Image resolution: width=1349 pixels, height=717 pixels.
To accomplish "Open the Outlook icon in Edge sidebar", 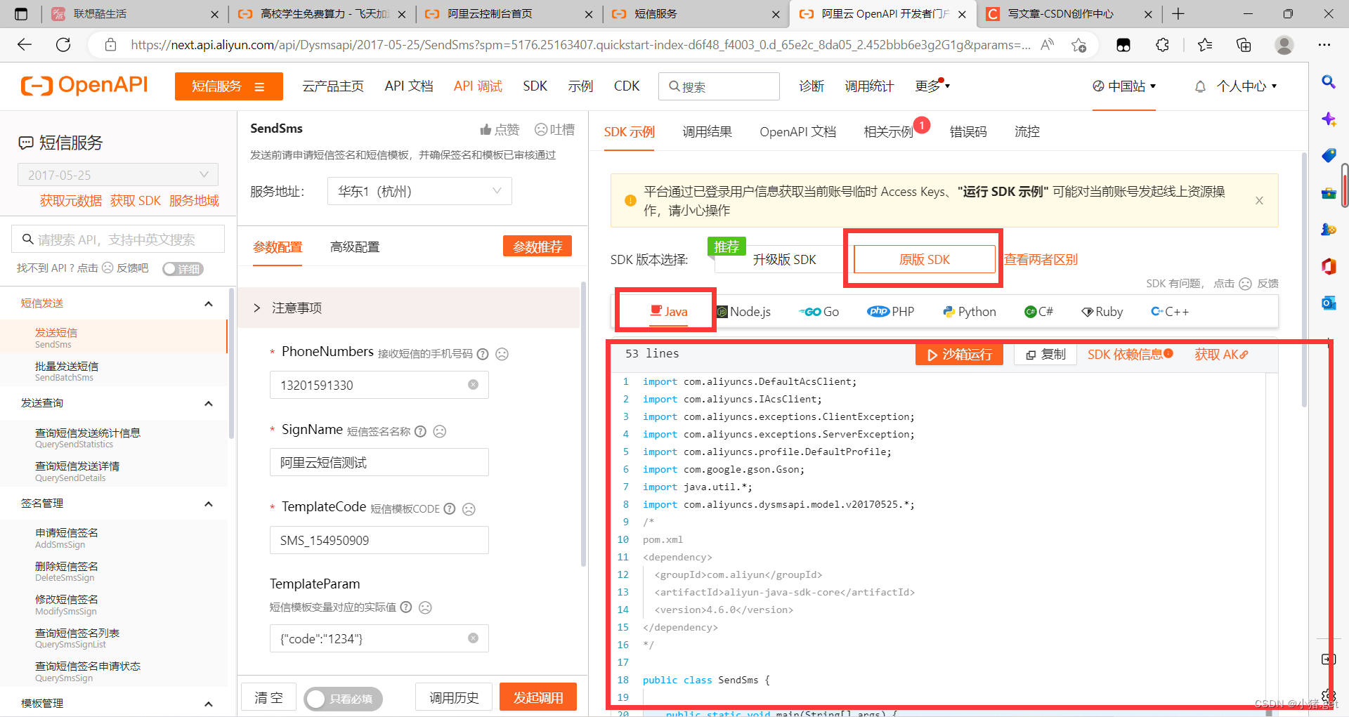I will 1329,303.
